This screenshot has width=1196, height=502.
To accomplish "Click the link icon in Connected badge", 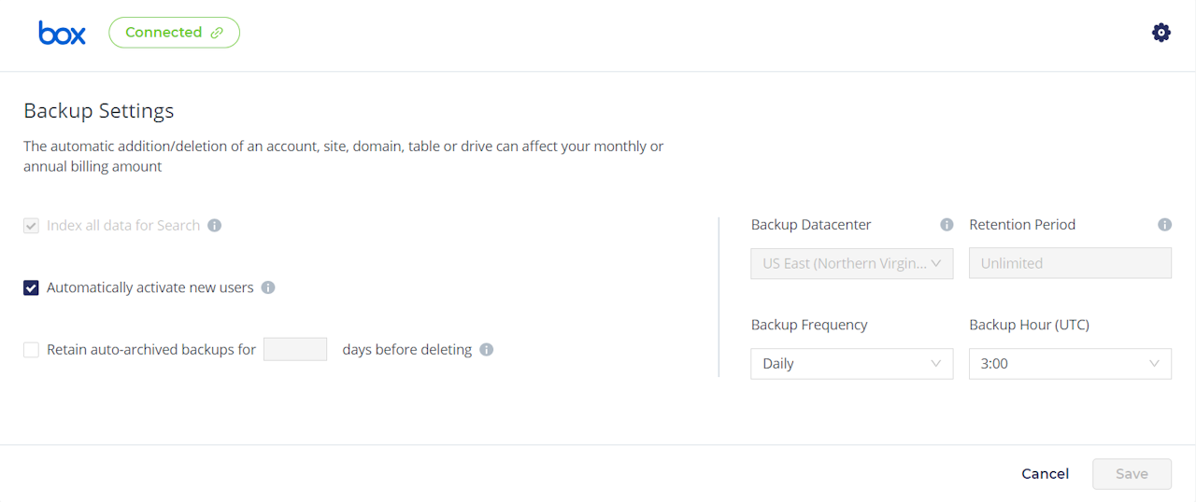I will (217, 33).
